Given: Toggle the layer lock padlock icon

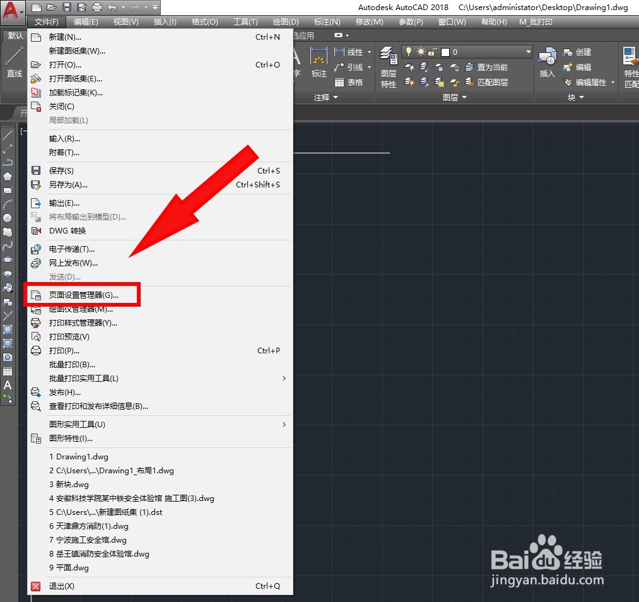Looking at the screenshot, I should click(432, 52).
